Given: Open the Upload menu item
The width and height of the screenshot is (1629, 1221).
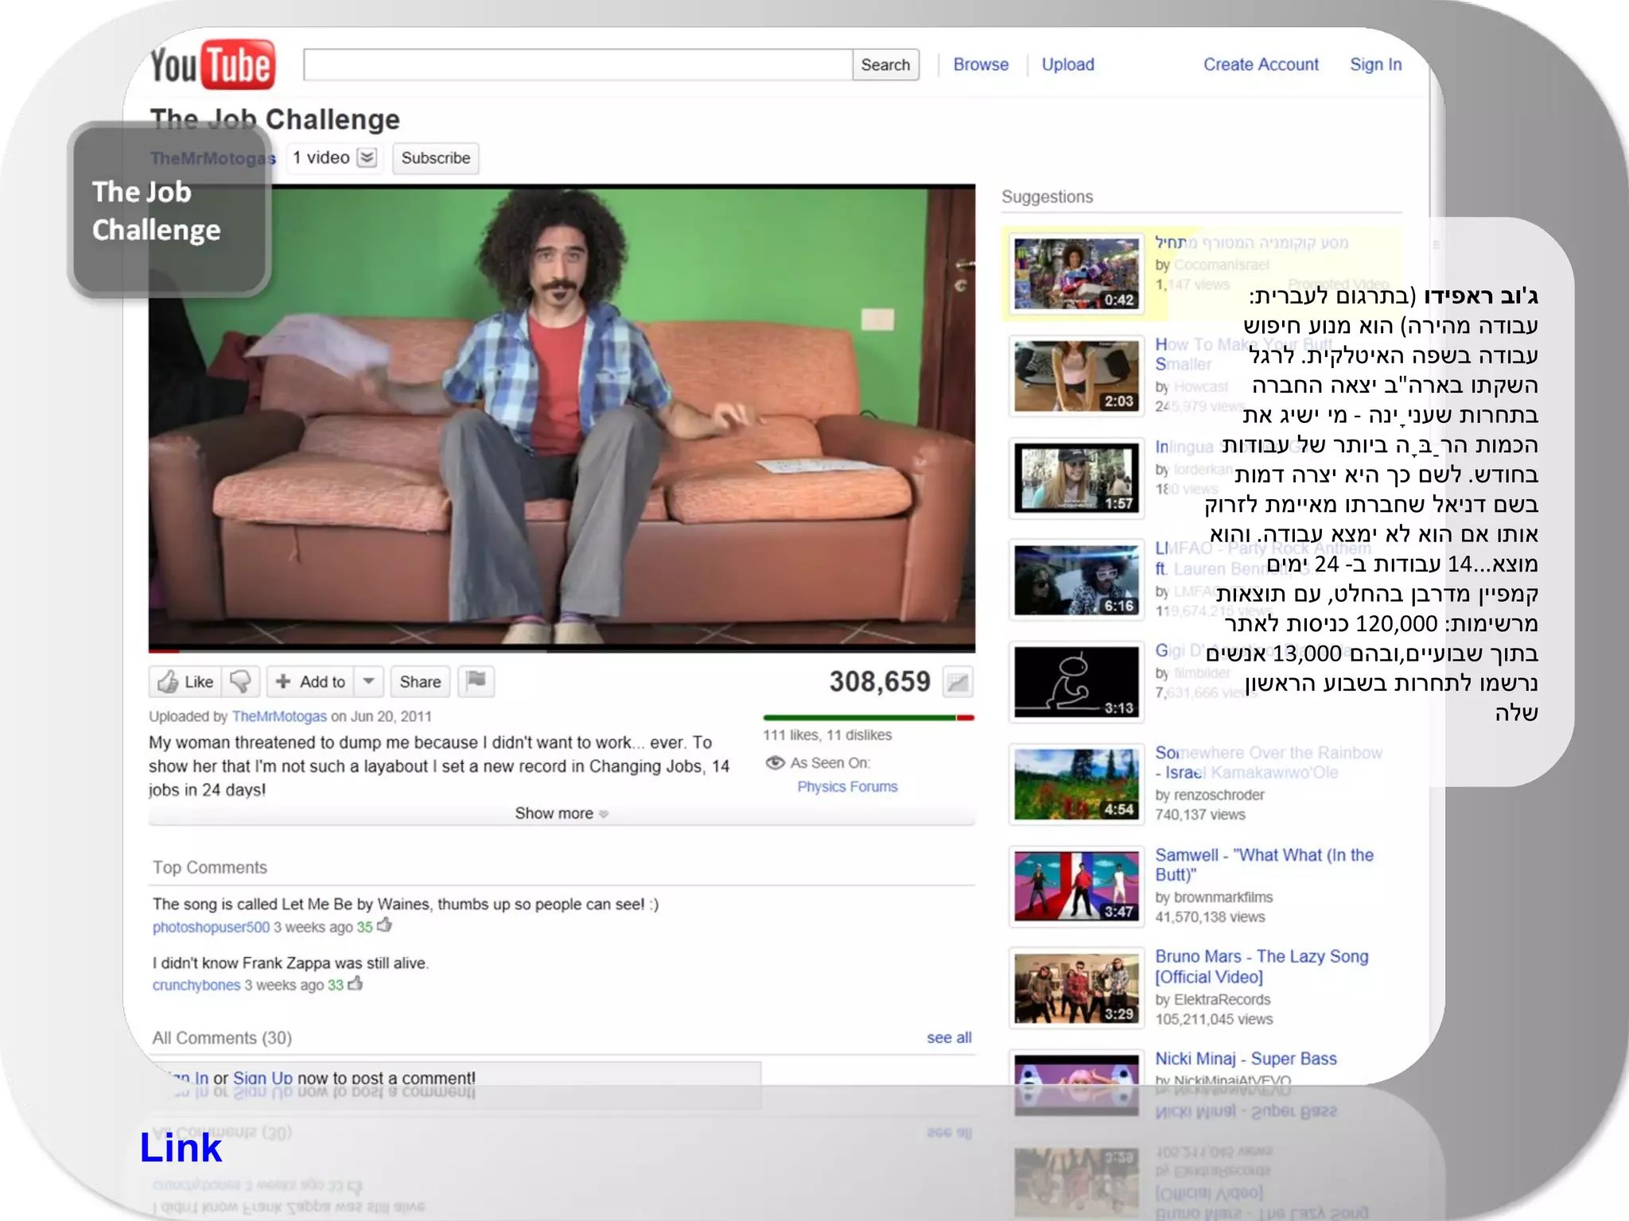Looking at the screenshot, I should (x=1067, y=64).
